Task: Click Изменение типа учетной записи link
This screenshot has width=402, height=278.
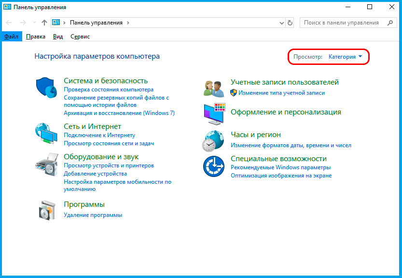Action: 281,93
